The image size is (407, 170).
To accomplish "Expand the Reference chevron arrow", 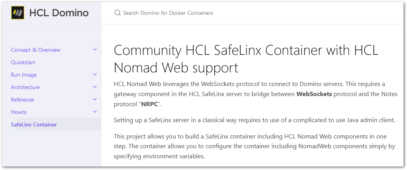I will [x=95, y=100].
